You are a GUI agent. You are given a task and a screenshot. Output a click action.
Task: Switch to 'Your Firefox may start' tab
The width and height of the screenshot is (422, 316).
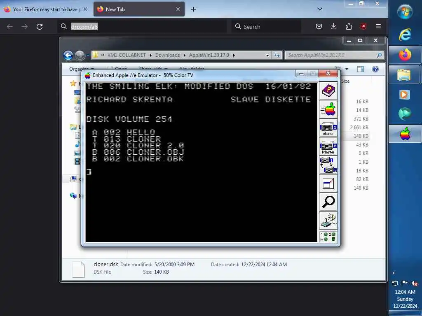coord(46,9)
